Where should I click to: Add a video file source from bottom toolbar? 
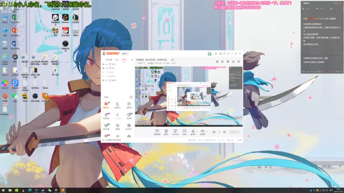click(x=184, y=132)
